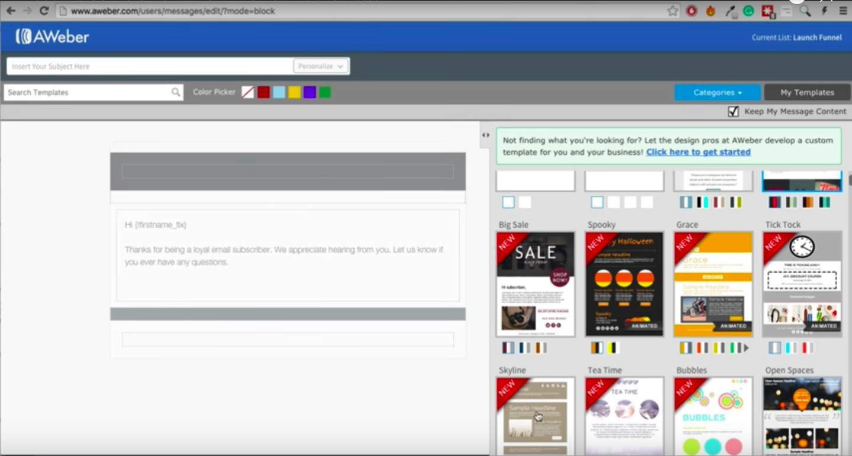
Task: Open the red stop-hand ad blocker extension
Action: point(692,11)
